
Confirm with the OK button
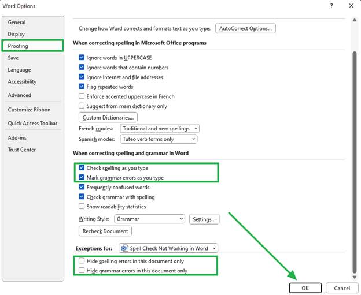click(x=305, y=288)
